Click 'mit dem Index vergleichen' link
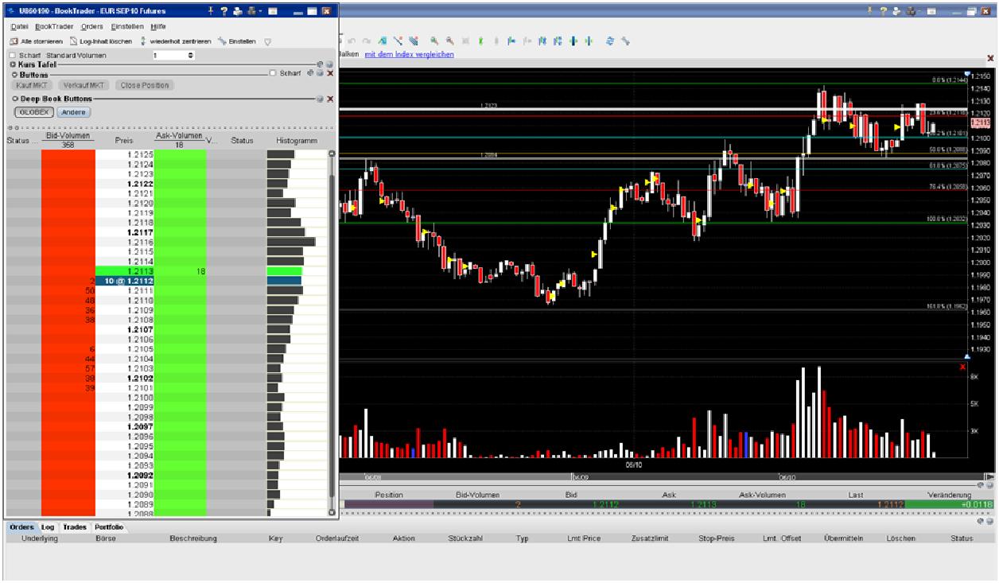This screenshot has height=583, width=999. pyautogui.click(x=409, y=54)
